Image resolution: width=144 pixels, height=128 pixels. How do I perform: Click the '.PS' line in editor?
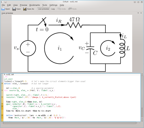click(x=6, y=77)
